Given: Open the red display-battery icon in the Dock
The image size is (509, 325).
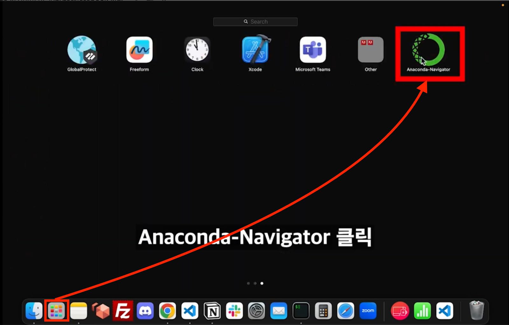Looking at the screenshot, I should point(400,311).
